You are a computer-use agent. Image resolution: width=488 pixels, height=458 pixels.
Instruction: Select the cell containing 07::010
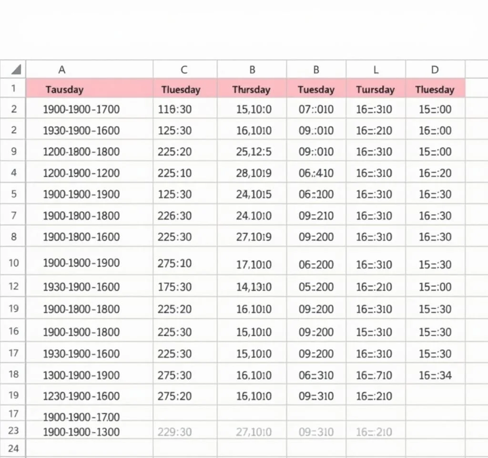(316, 109)
